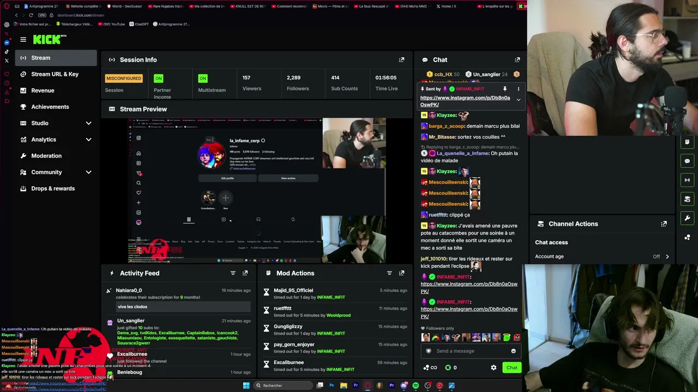Open Achievements page
Image resolution: width=698 pixels, height=392 pixels.
click(56, 107)
